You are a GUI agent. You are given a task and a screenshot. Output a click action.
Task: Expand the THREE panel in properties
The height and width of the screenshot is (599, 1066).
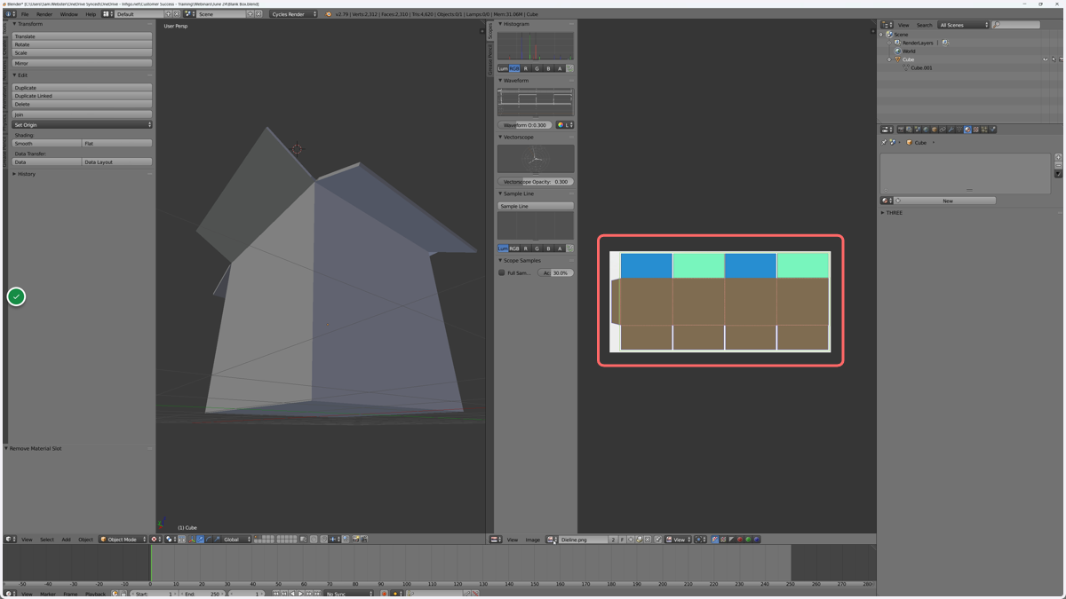(893, 212)
